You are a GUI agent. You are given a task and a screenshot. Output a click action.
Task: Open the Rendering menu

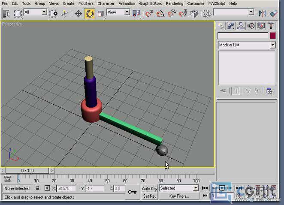175,3
